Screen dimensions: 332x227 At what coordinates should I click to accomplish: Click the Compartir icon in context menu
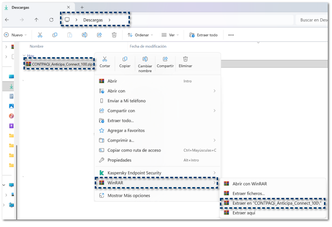[165, 59]
